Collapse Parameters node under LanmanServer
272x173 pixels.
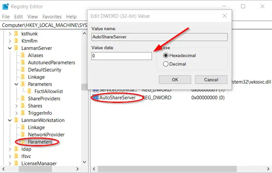click(16, 84)
